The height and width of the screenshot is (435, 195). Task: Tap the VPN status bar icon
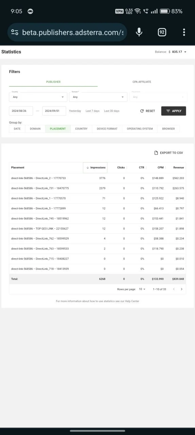pyautogui.click(x=119, y=11)
